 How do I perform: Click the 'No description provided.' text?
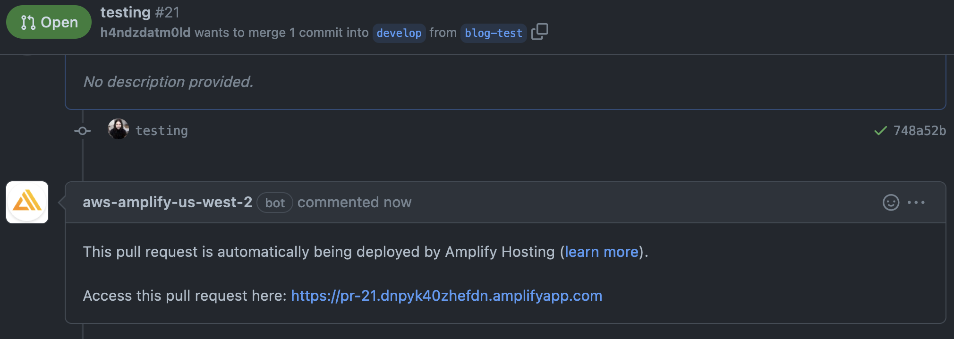point(168,82)
